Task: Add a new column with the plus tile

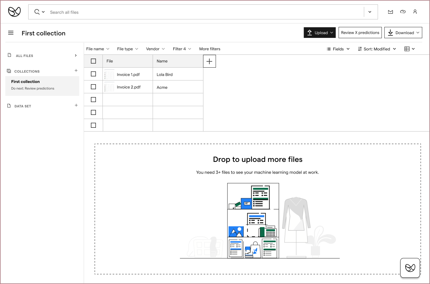Action: pyautogui.click(x=209, y=61)
